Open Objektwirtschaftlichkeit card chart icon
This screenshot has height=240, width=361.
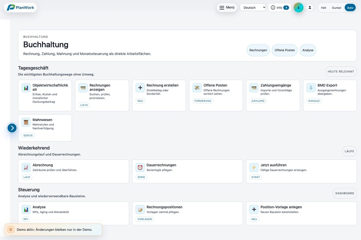coord(26,88)
